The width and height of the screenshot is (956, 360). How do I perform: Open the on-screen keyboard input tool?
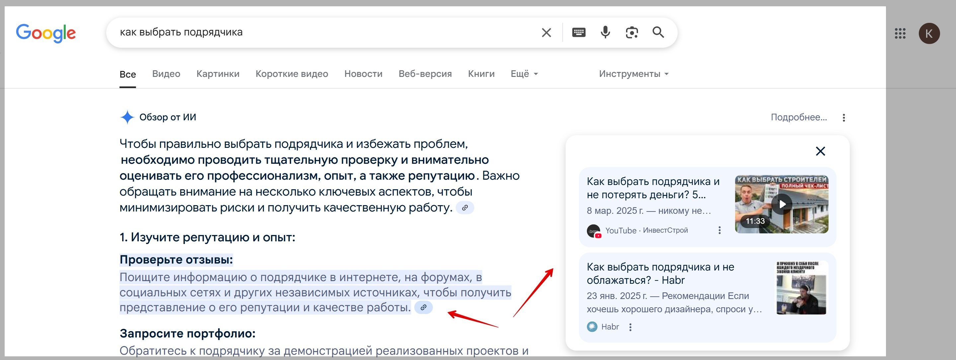(579, 32)
